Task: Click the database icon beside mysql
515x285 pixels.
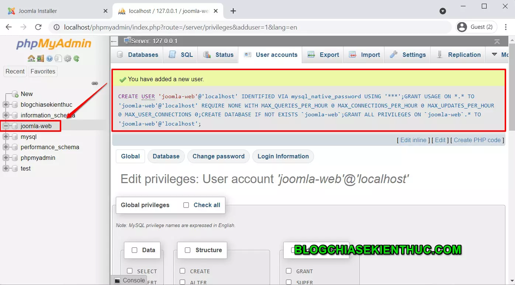Action: tap(15, 137)
